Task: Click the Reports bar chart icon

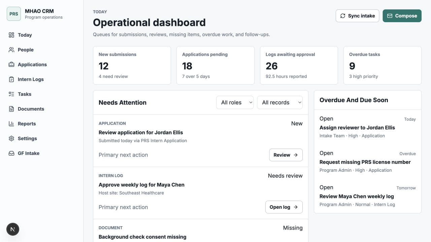Action: pos(11,124)
